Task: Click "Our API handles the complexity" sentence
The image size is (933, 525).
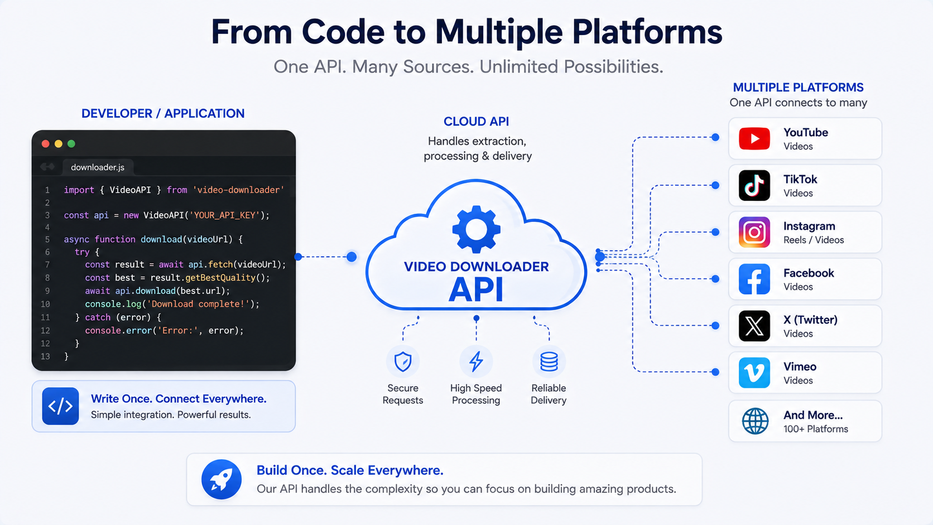Action: [466, 489]
